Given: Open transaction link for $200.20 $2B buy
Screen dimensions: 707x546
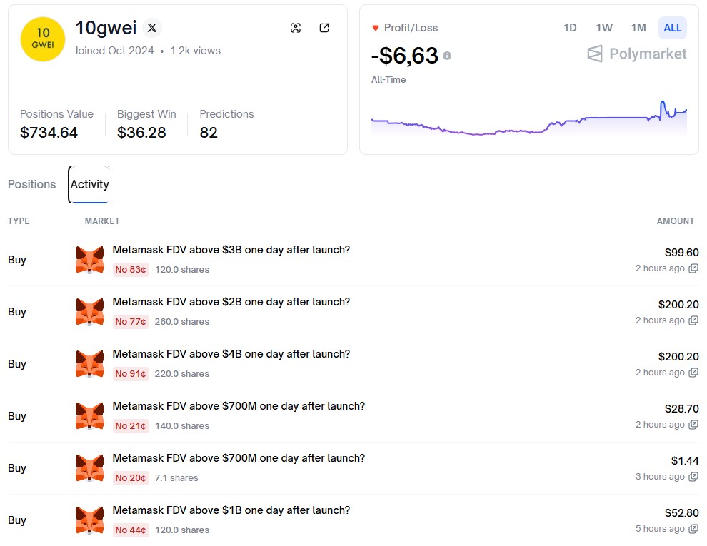Looking at the screenshot, I should click(x=693, y=320).
